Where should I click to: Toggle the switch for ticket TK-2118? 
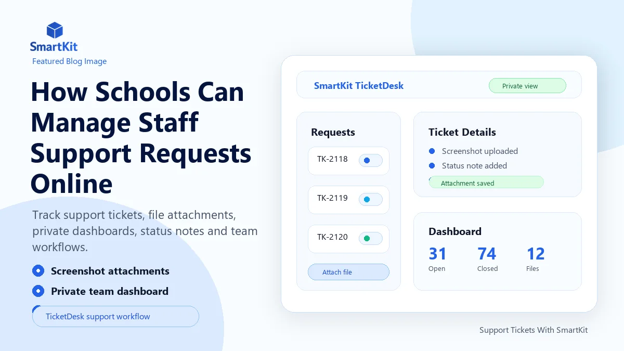(371, 161)
